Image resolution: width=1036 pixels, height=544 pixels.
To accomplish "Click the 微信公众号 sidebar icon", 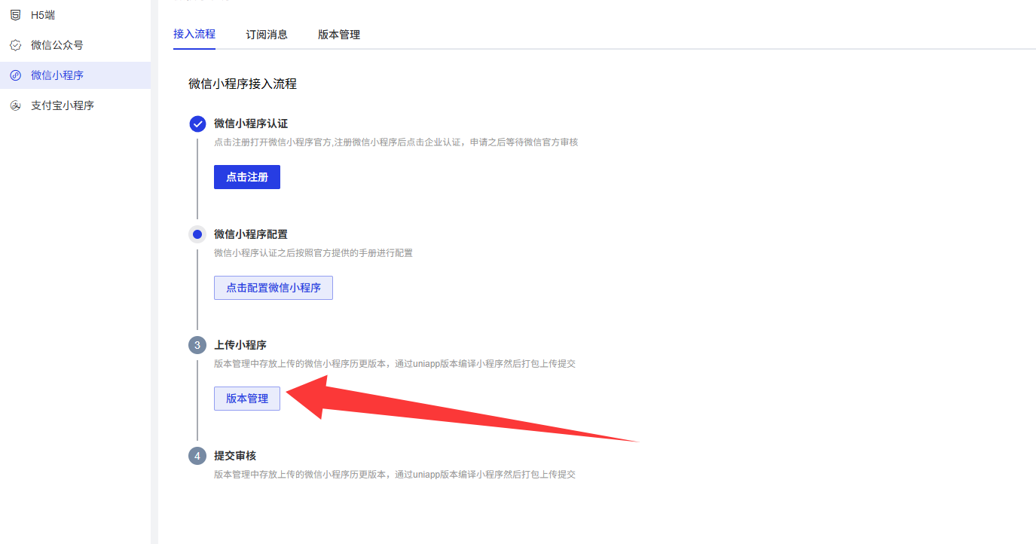I will (15, 45).
